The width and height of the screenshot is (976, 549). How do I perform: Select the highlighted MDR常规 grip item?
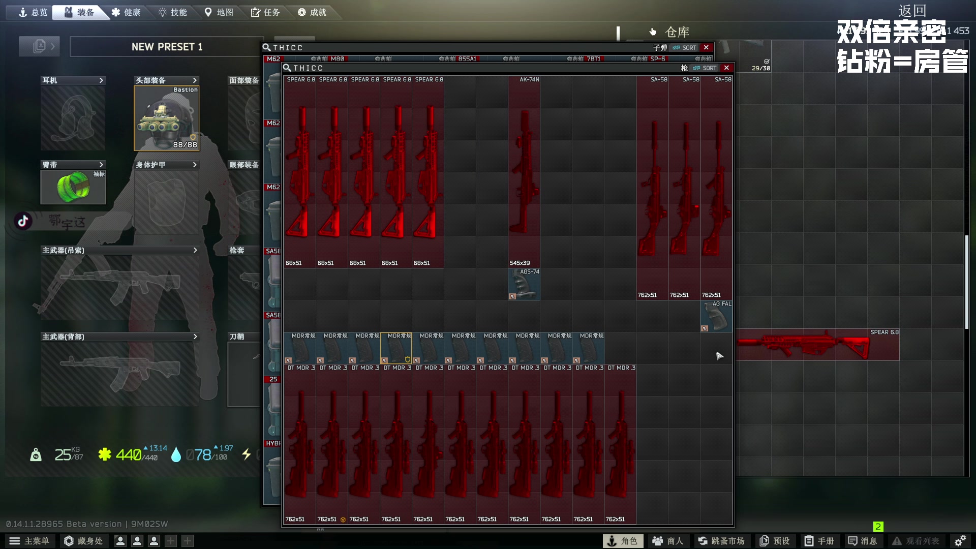click(396, 348)
